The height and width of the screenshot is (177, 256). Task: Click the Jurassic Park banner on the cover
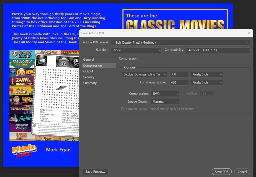[x=20, y=128]
